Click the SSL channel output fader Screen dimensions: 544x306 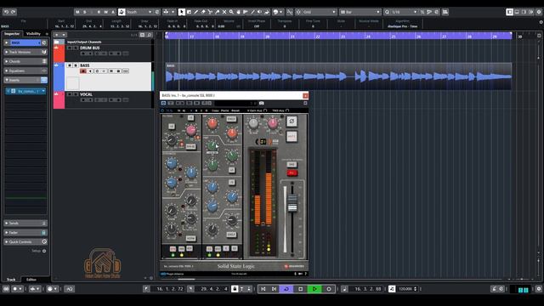[x=292, y=203]
